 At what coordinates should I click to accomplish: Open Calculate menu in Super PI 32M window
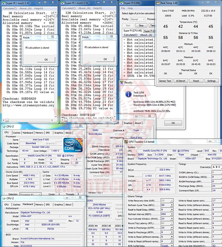coord(69,8)
